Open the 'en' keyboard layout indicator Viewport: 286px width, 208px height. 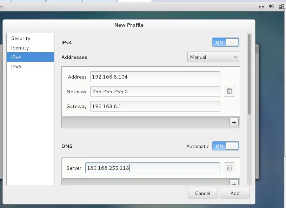tap(261, 7)
